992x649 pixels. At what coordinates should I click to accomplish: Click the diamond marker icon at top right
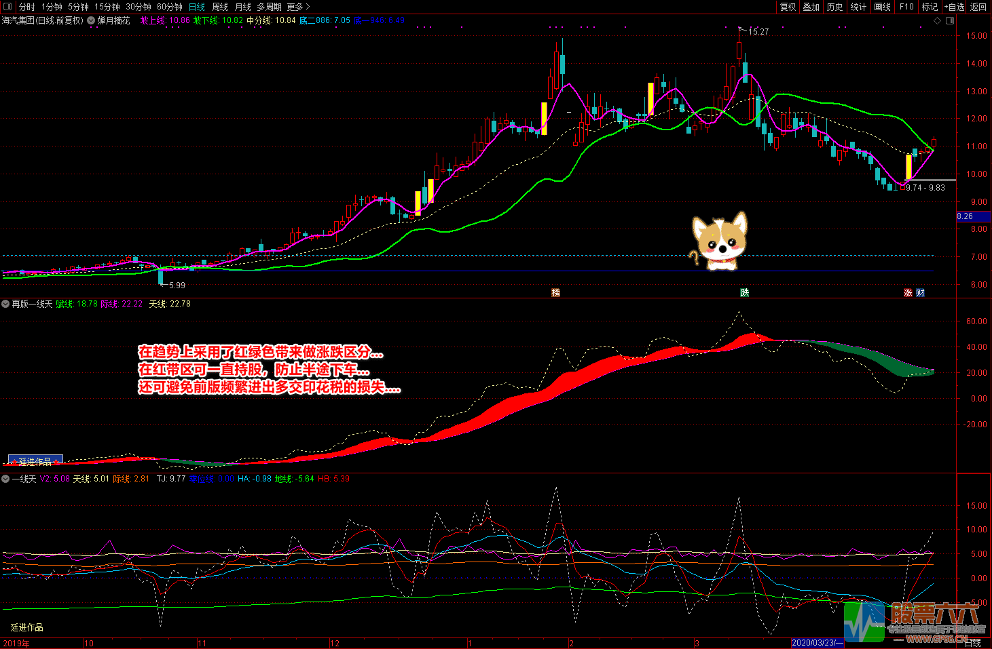(x=938, y=20)
